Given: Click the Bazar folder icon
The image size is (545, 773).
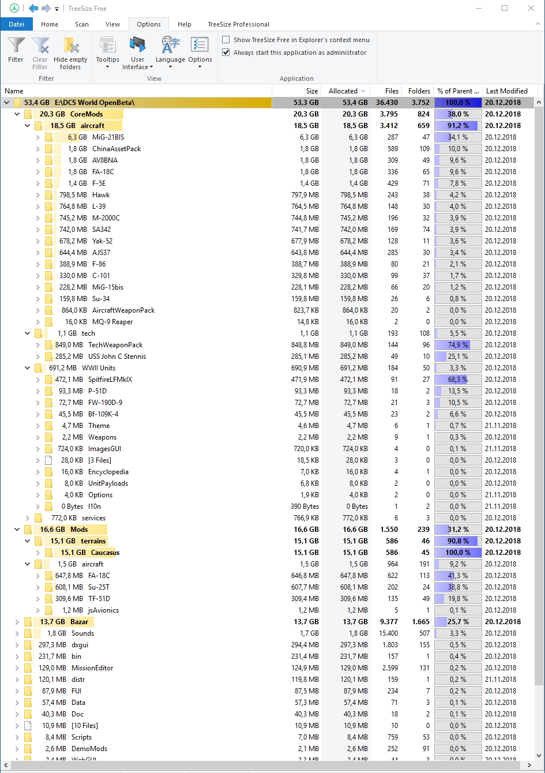Looking at the screenshot, I should pos(28,622).
